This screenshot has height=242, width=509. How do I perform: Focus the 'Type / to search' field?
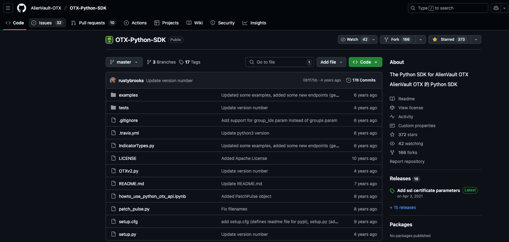pyautogui.click(x=448, y=8)
